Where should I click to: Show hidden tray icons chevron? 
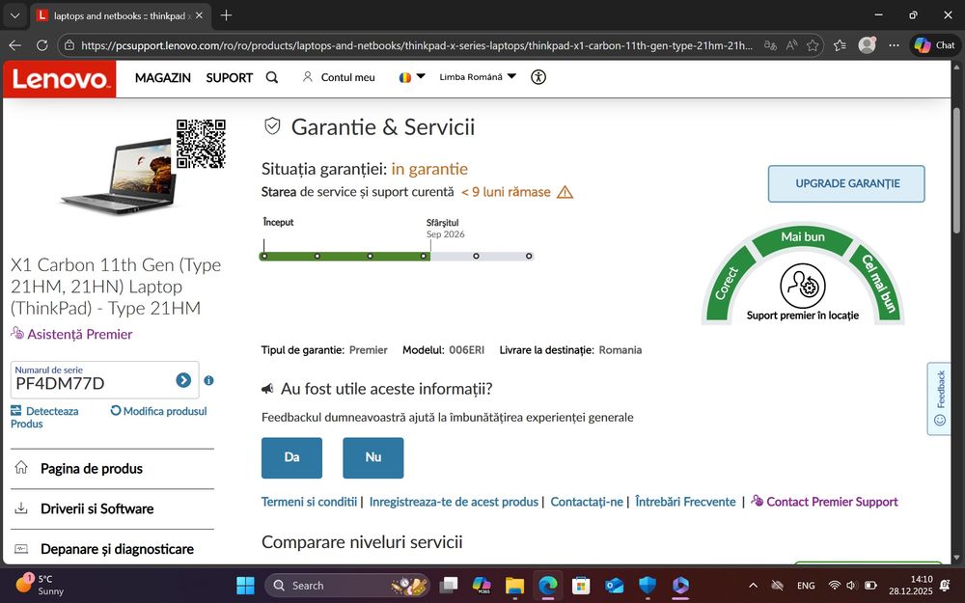point(753,586)
